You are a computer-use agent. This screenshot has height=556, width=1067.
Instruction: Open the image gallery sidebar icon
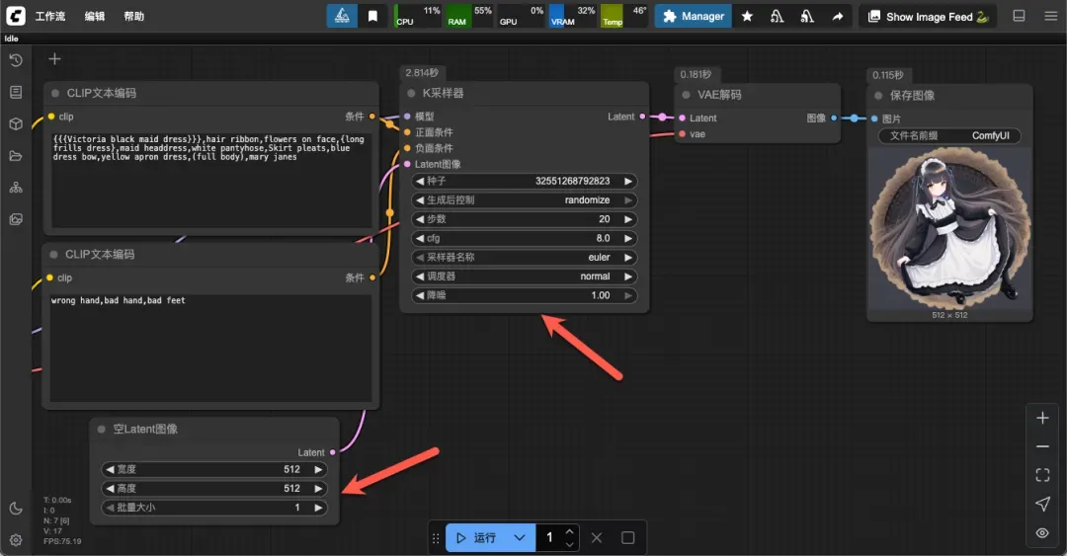(x=16, y=219)
